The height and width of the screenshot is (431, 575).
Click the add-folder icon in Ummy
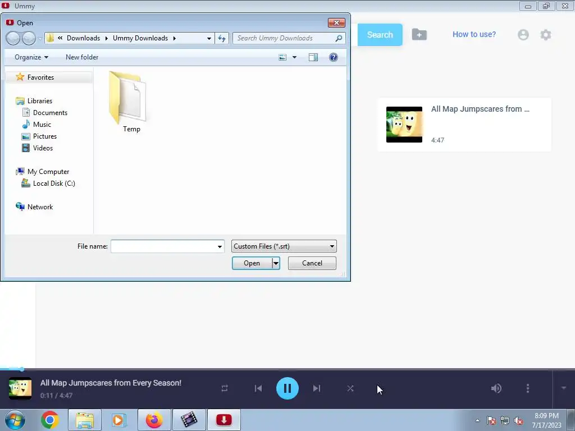point(419,34)
